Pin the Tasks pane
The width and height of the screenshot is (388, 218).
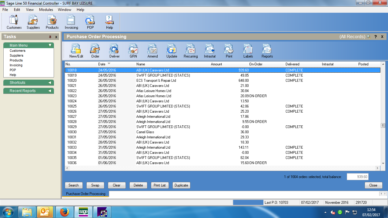(x=50, y=37)
